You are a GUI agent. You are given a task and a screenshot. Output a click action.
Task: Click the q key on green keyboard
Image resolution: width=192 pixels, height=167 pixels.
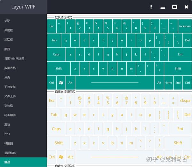pos(66,40)
